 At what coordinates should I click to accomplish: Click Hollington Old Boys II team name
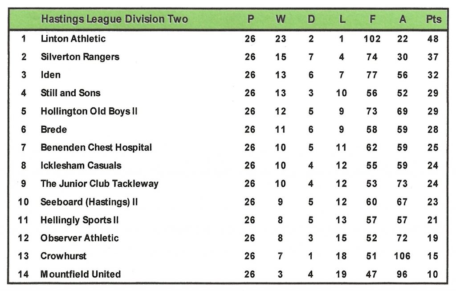[89, 111]
